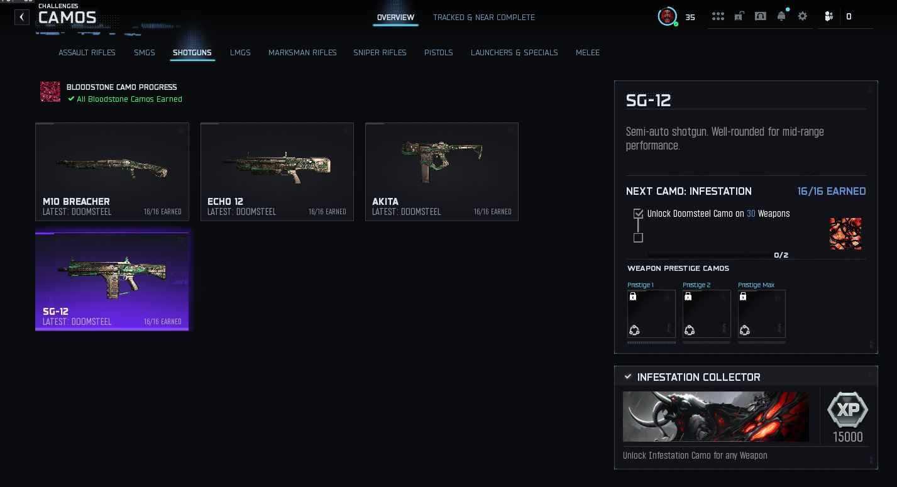Open the Launchers & Specials category
Image resolution: width=897 pixels, height=487 pixels.
514,53
